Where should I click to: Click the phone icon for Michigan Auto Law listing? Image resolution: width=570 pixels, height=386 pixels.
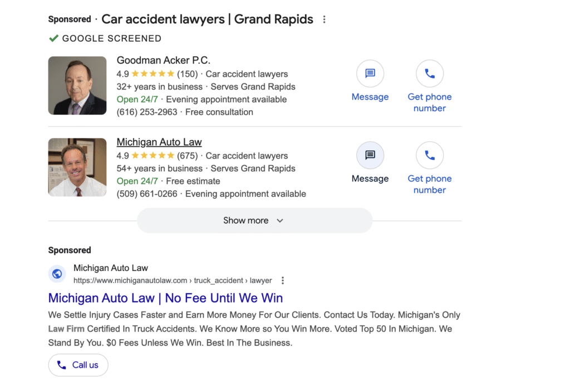(x=430, y=155)
